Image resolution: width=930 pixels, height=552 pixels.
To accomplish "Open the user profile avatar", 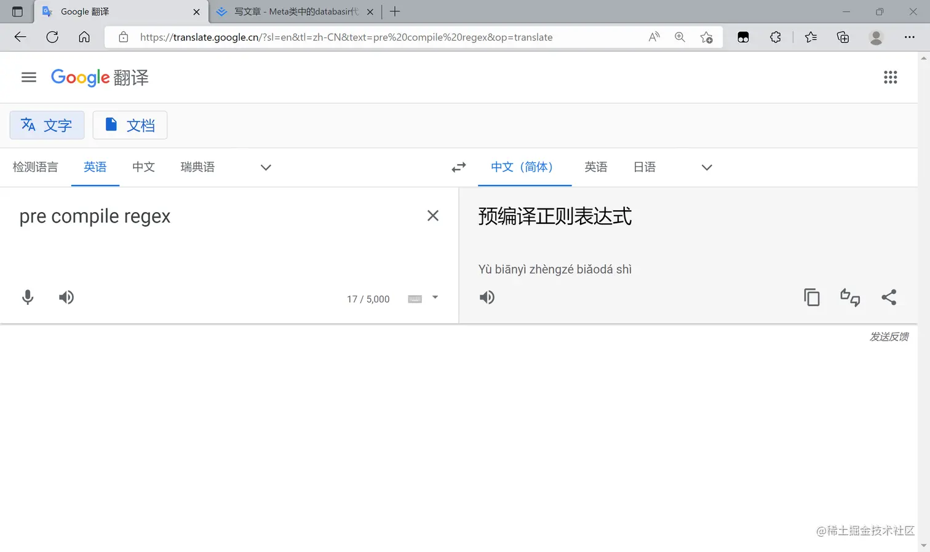I will click(x=876, y=37).
